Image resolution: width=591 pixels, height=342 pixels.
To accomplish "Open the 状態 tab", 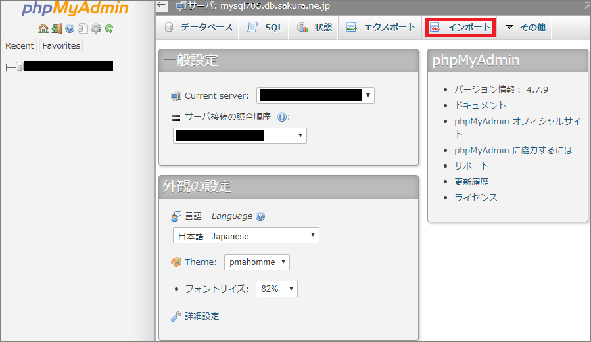I will click(x=314, y=27).
